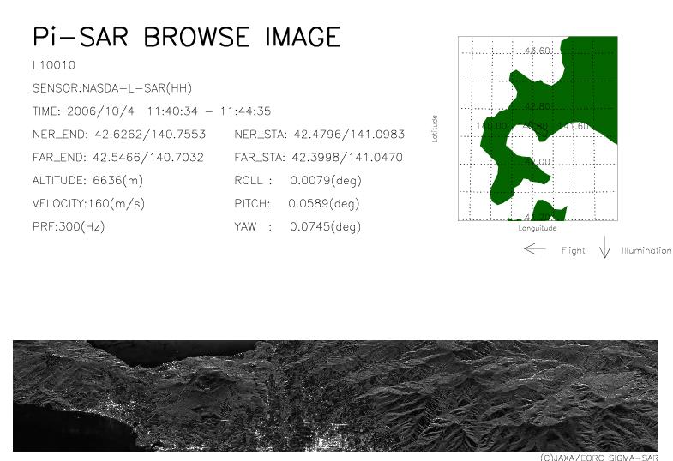Click the Latitude axis label
This screenshot has height=461, width=673.
[x=435, y=129]
